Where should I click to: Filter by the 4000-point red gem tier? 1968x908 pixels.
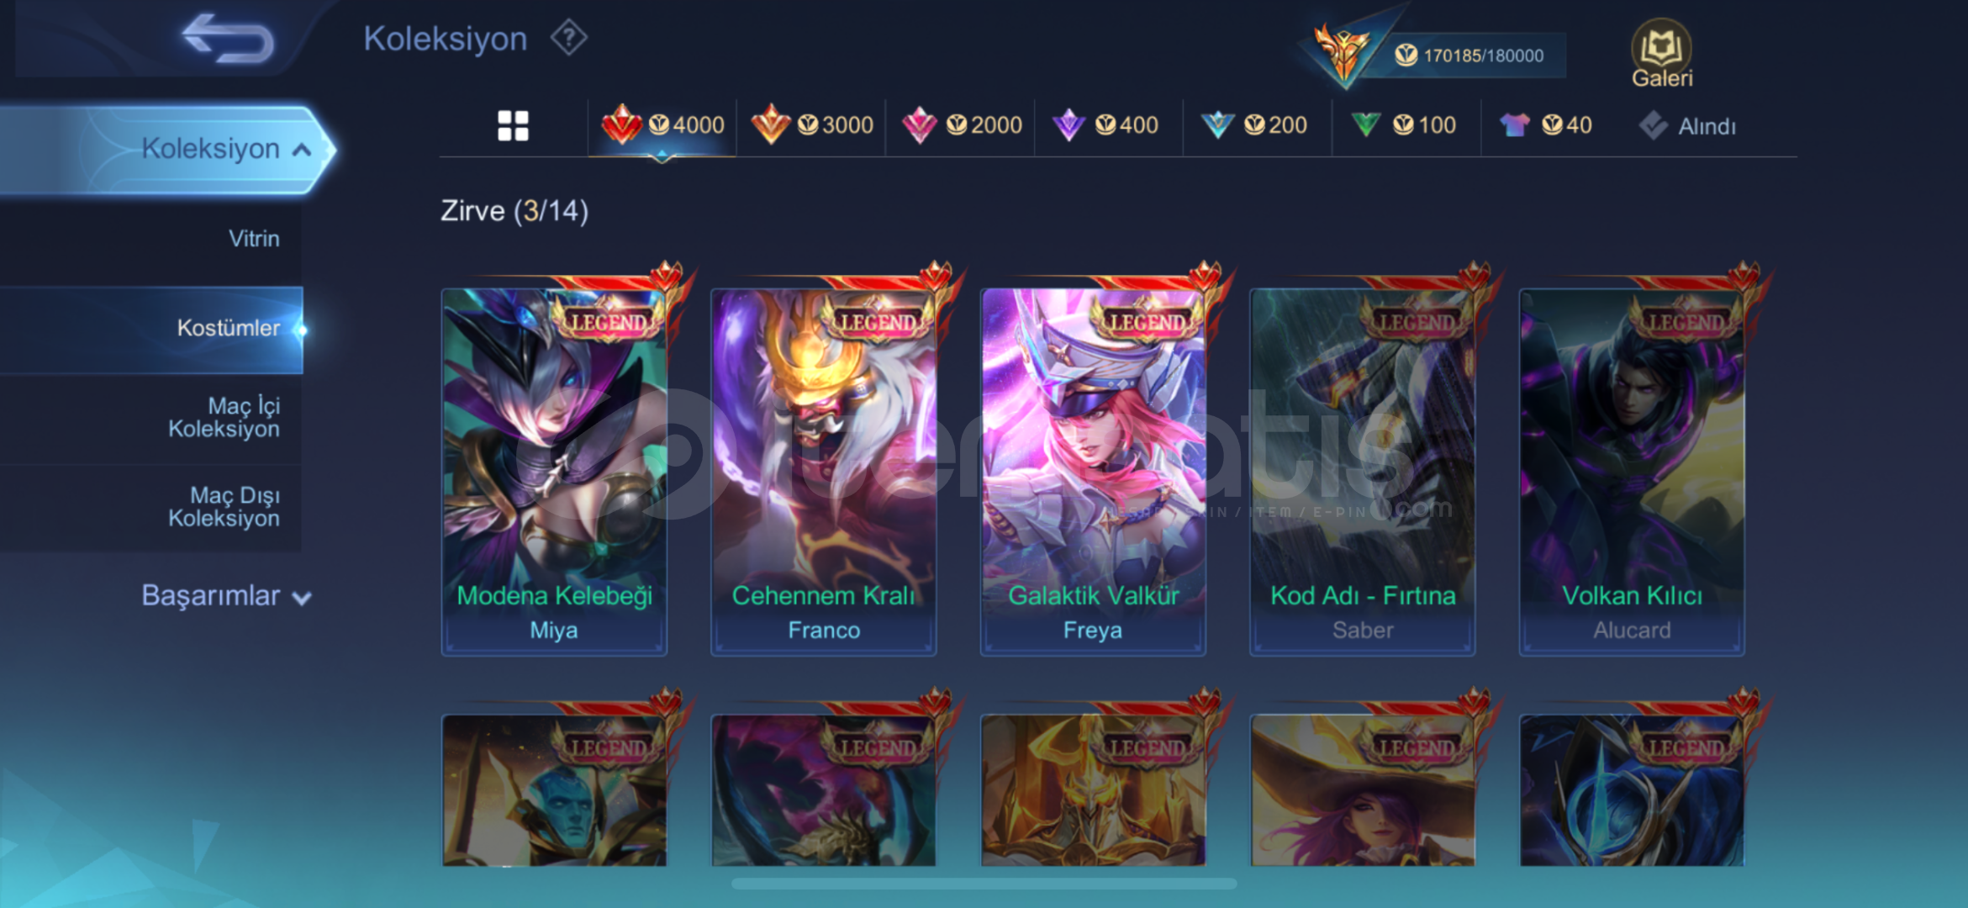coord(662,126)
